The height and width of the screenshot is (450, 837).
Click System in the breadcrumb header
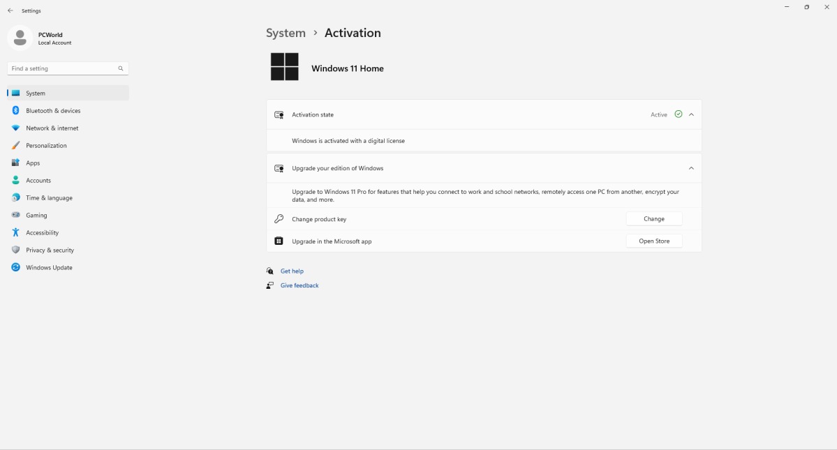286,33
